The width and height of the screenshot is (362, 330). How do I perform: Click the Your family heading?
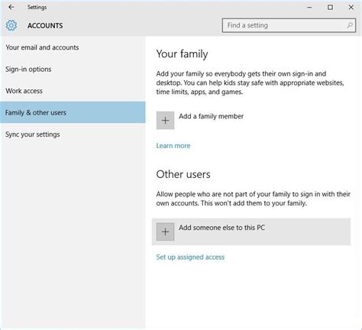tap(182, 54)
